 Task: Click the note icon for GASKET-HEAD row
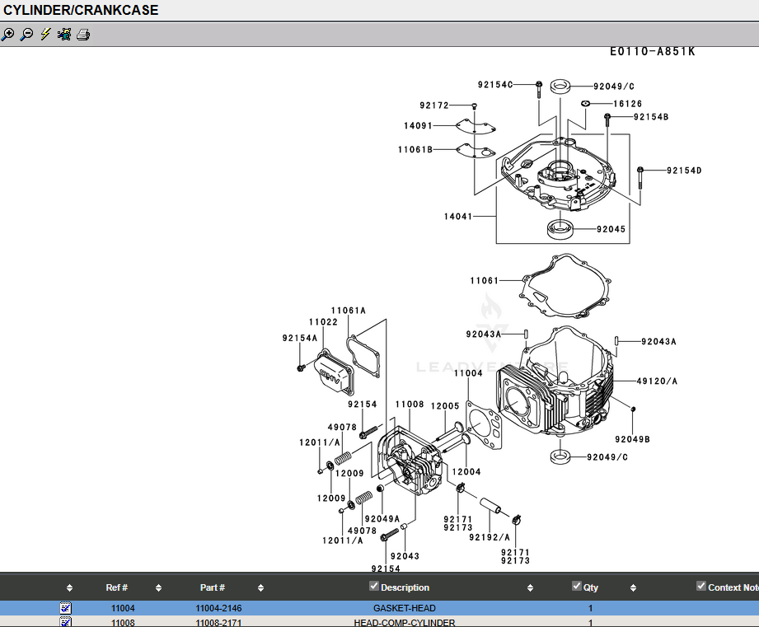click(x=66, y=608)
